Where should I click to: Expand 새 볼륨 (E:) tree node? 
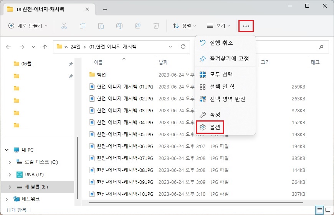click(x=10, y=187)
